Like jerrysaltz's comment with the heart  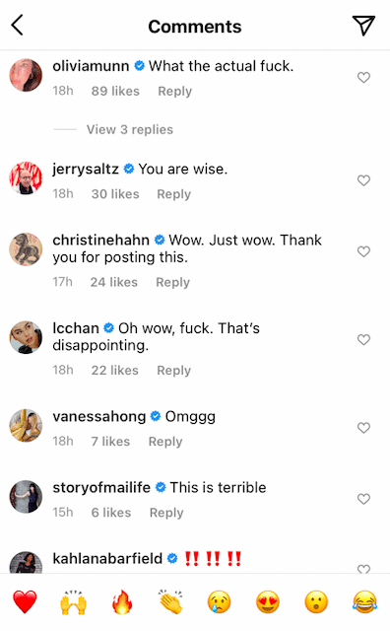[363, 180]
